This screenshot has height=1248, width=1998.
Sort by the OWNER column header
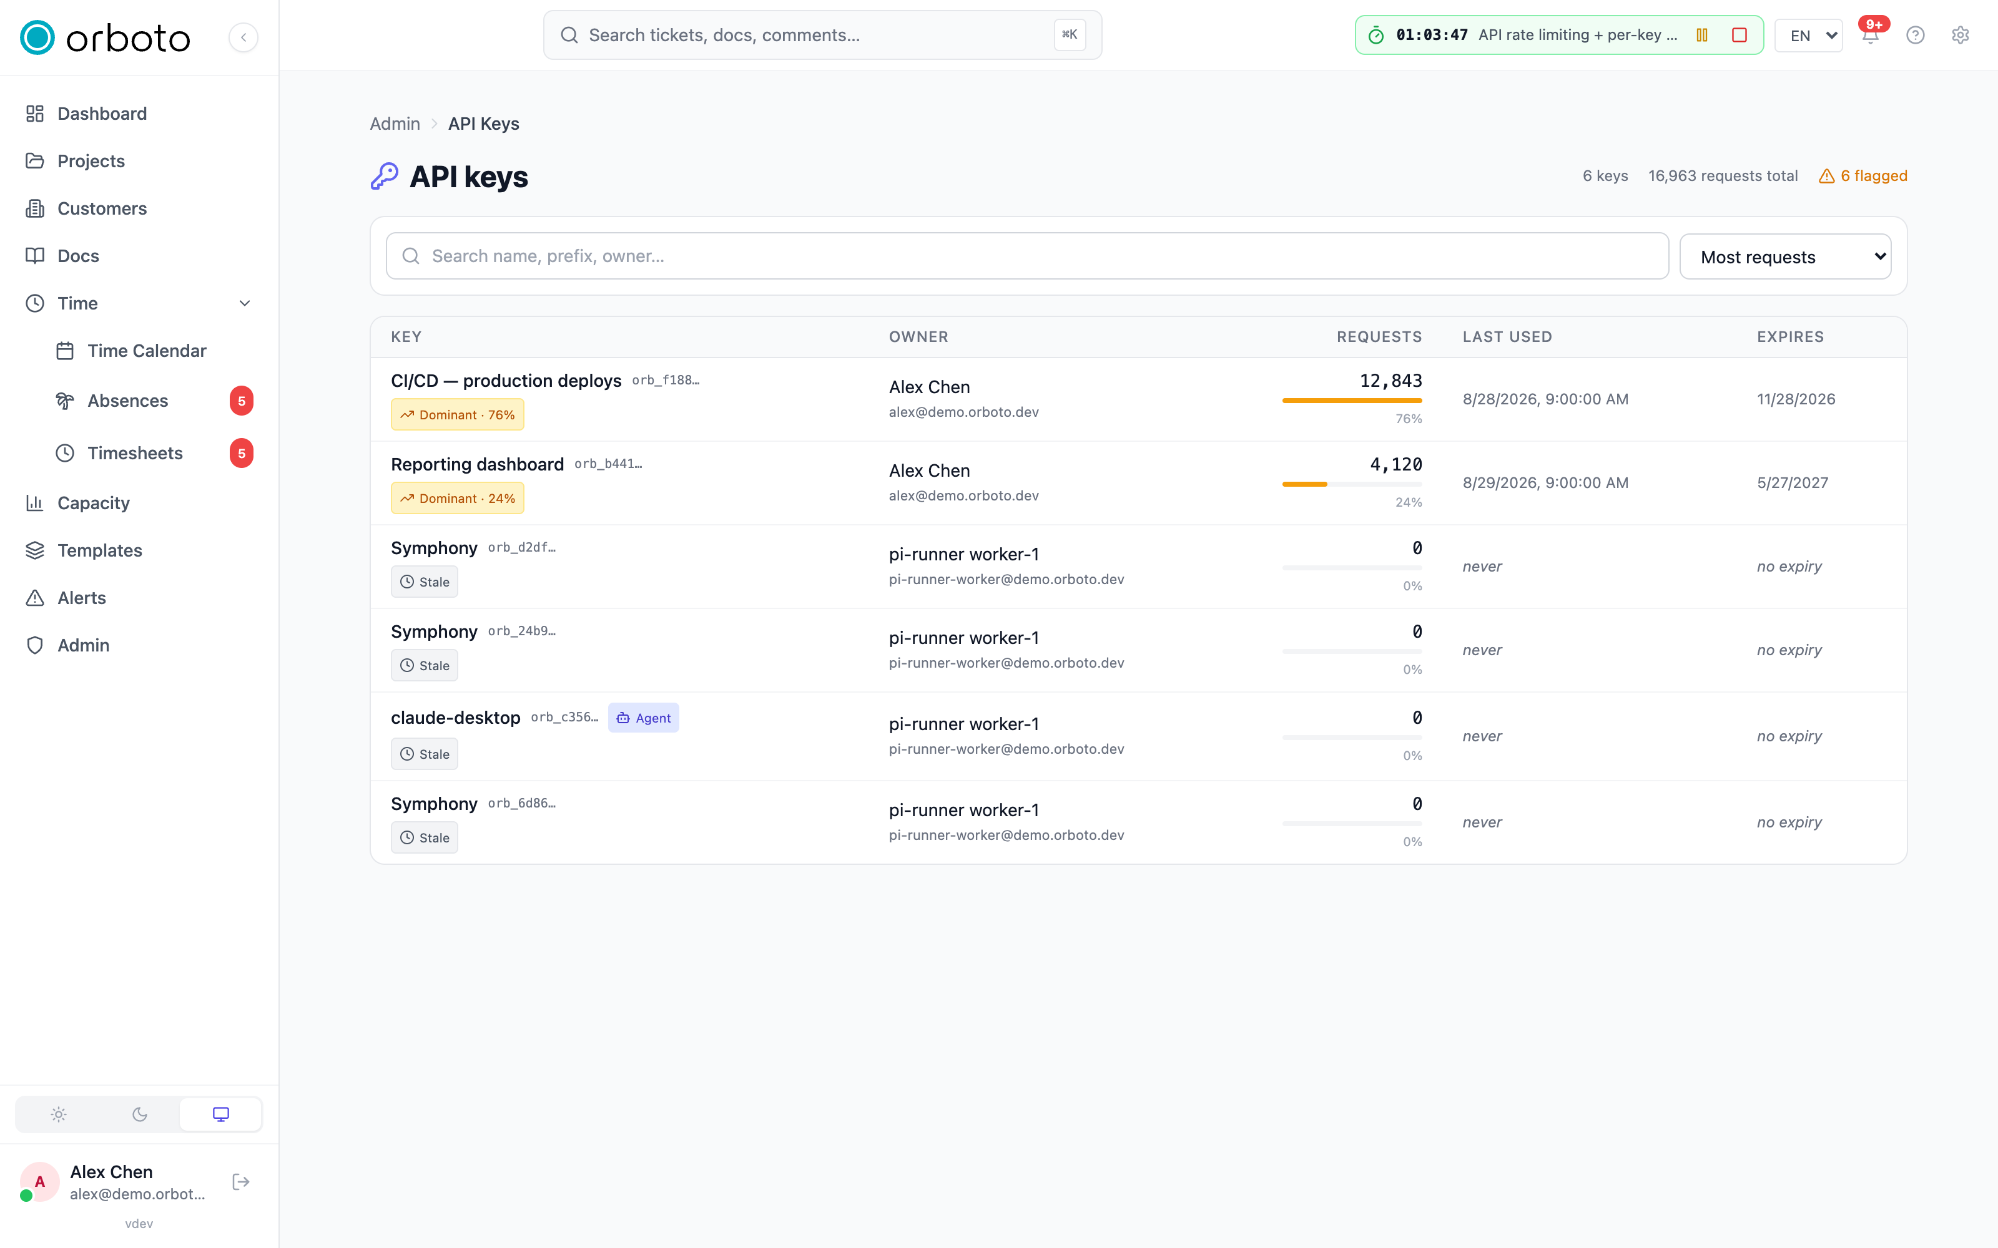918,337
